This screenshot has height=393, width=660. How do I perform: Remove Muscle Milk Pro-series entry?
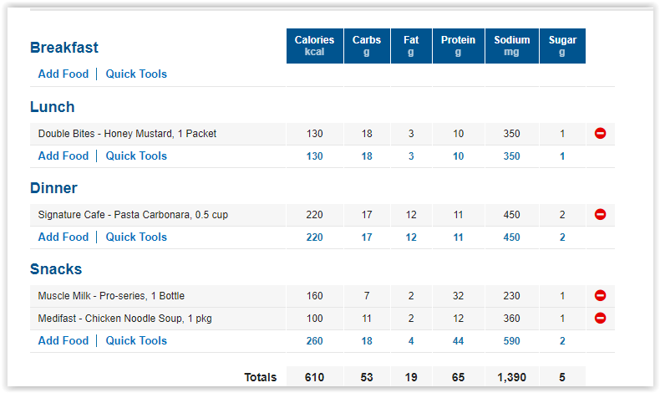click(600, 295)
